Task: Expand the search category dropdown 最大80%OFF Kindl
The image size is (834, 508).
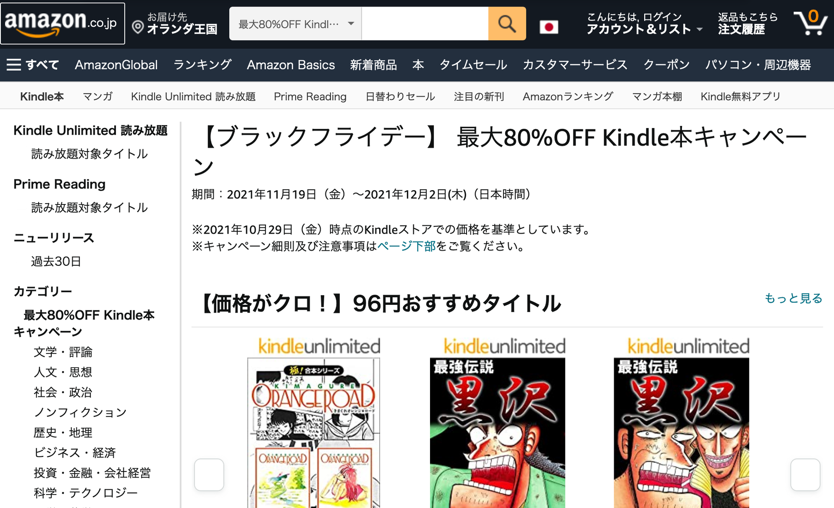Action: 295,24
